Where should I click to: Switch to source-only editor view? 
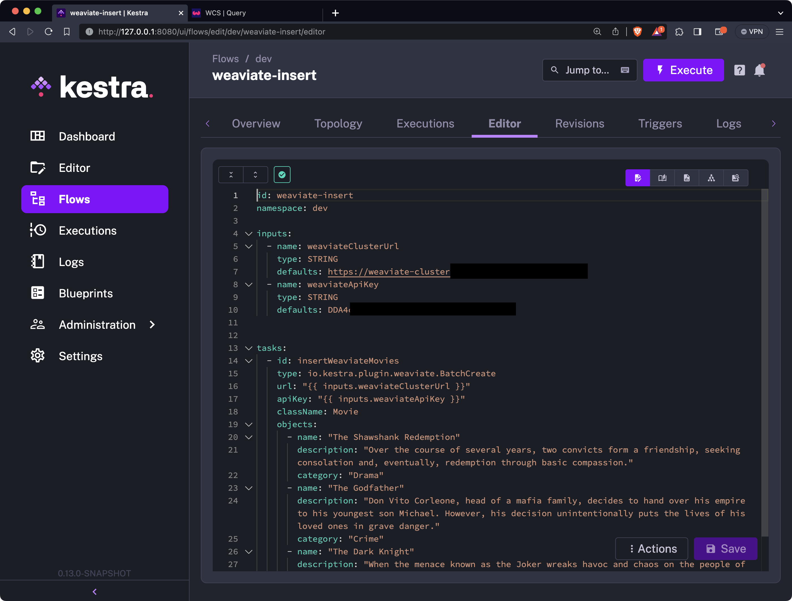point(638,178)
